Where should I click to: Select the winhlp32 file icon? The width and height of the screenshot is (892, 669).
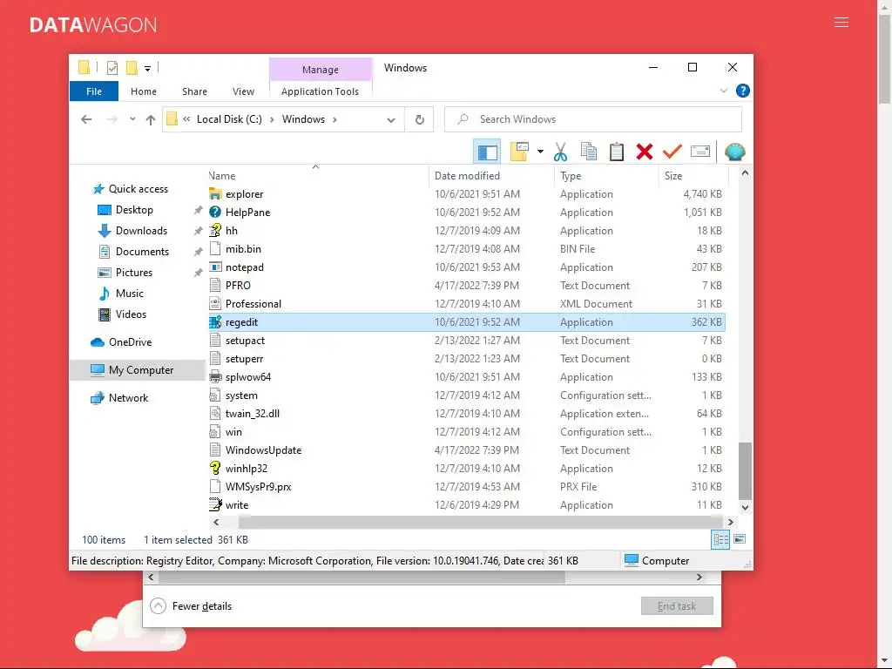pyautogui.click(x=215, y=469)
